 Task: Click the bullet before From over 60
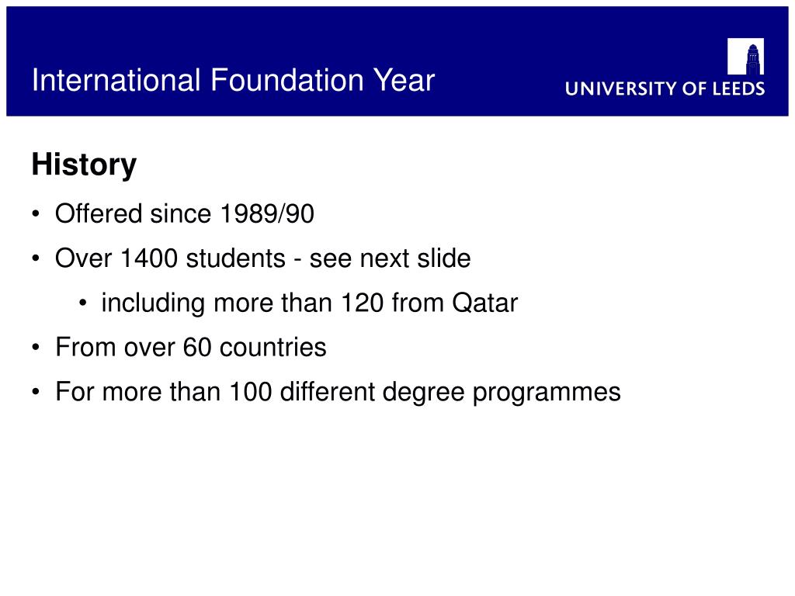(x=36, y=348)
